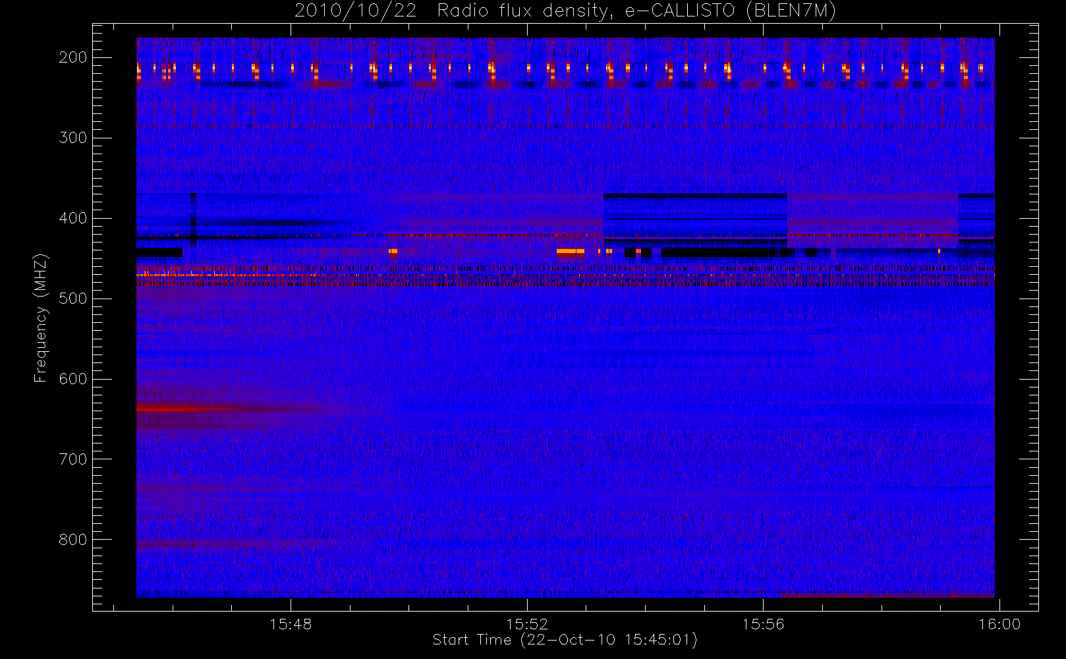Click the 'Start Time (22-Oct-10 15:45:01)' label
This screenshot has height=659, width=1066.
(x=565, y=640)
